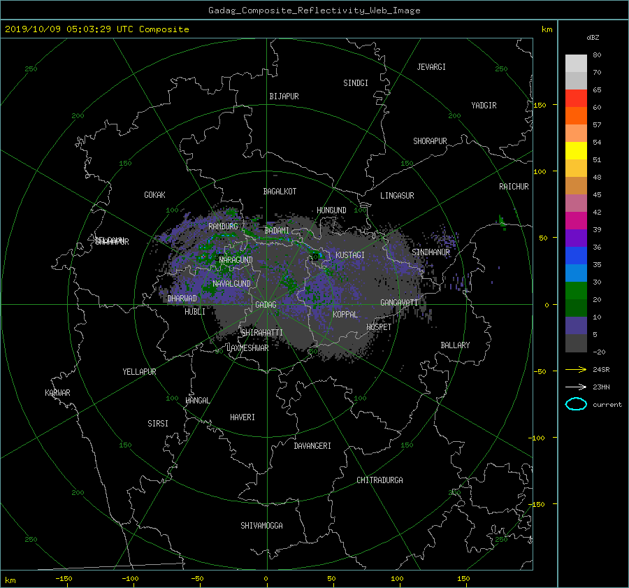This screenshot has height=588, width=629.
Task: Pick the magenta swatch below 42 dBZ
Action: (576, 221)
